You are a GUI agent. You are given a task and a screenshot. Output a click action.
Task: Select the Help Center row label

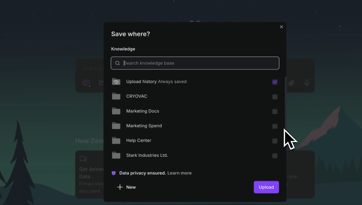click(139, 140)
